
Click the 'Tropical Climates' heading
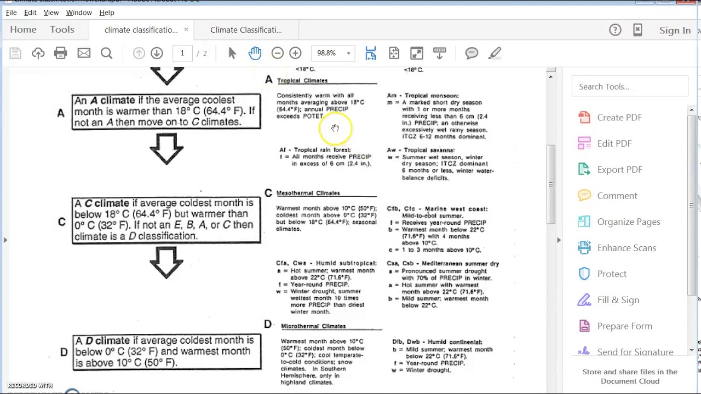pos(302,80)
